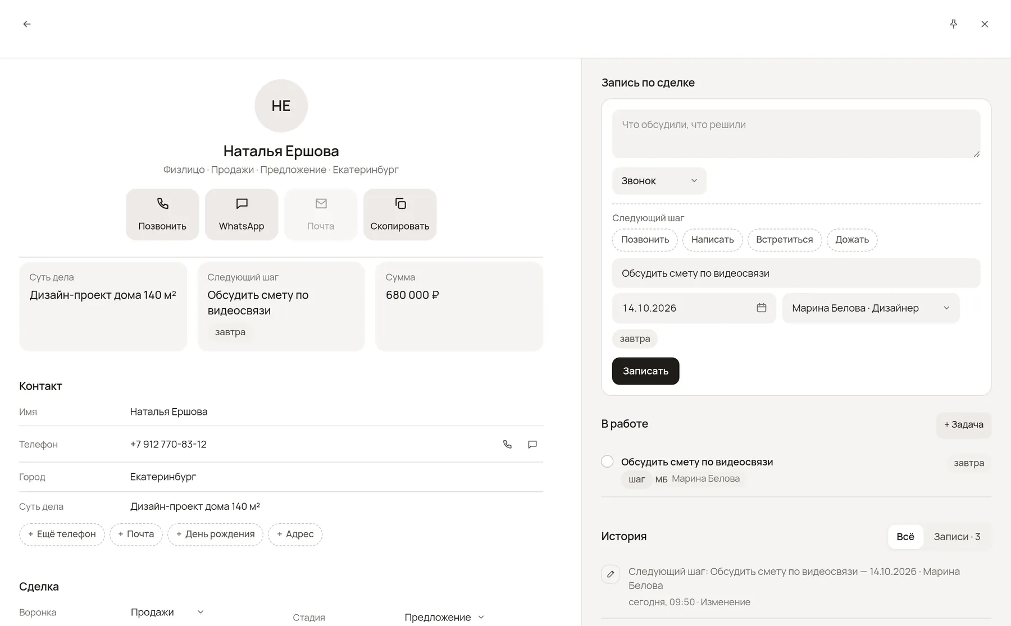The image size is (1011, 626).
Task: Switch to the Записи · 3 tab
Action: tap(957, 537)
